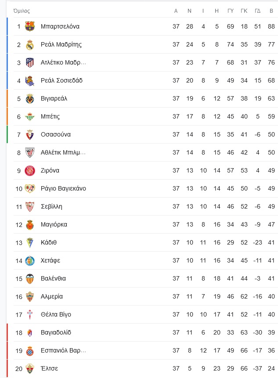Click the ΓΔ goal difference header

pos(258,11)
